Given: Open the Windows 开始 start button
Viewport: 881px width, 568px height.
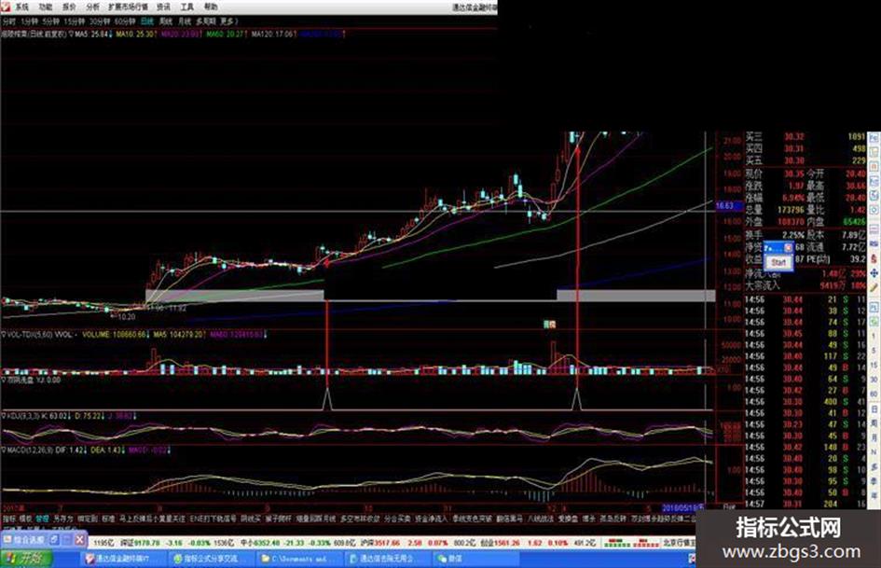Looking at the screenshot, I should point(26,559).
